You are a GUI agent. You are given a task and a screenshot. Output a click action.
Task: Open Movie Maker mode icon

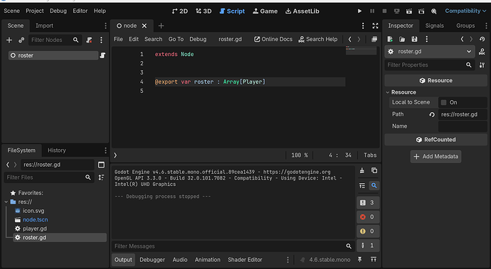(433, 11)
